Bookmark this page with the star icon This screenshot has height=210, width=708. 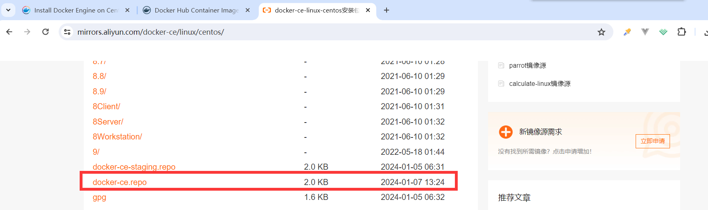coord(601,32)
